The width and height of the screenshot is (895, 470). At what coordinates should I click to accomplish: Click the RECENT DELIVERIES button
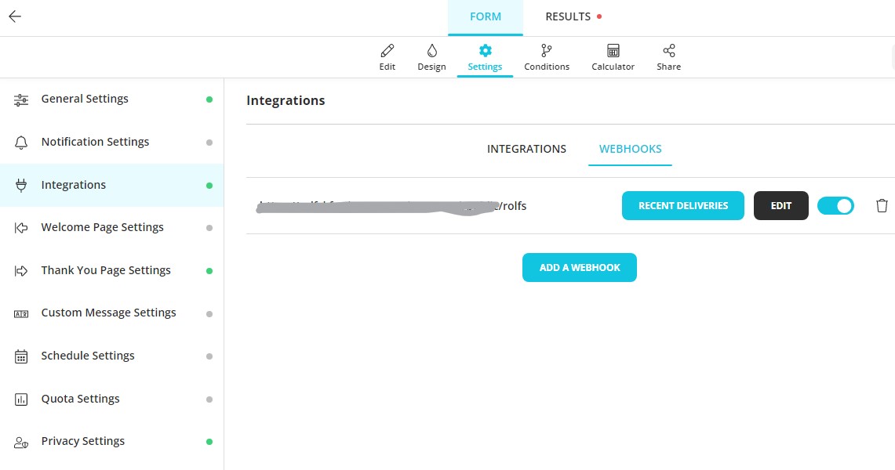pyautogui.click(x=682, y=206)
